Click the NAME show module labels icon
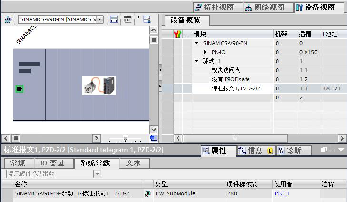This screenshot has height=202, width=347. [x=128, y=19]
